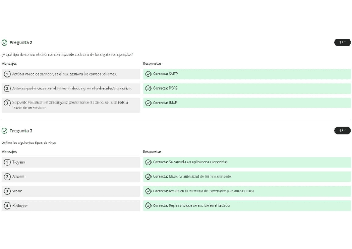The width and height of the screenshot is (352, 249).
Task: Select the Keylogger message row
Action: click(71, 206)
